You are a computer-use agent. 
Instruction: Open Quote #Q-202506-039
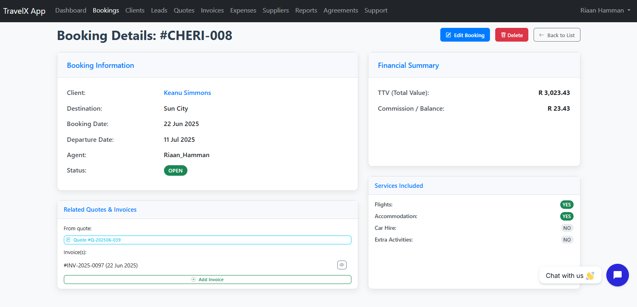tap(97, 240)
